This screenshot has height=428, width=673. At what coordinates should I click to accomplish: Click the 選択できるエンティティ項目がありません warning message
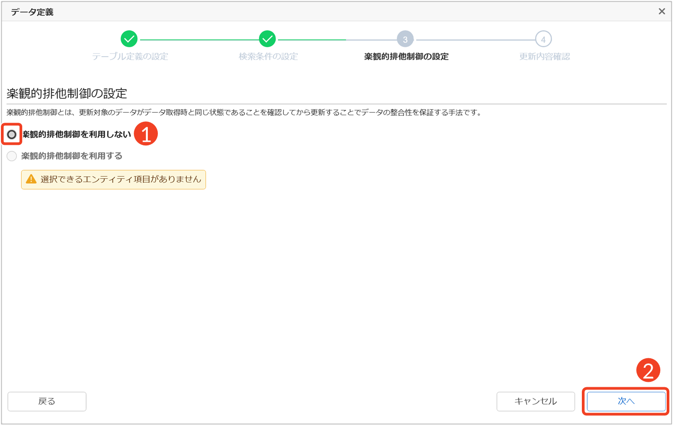[120, 179]
